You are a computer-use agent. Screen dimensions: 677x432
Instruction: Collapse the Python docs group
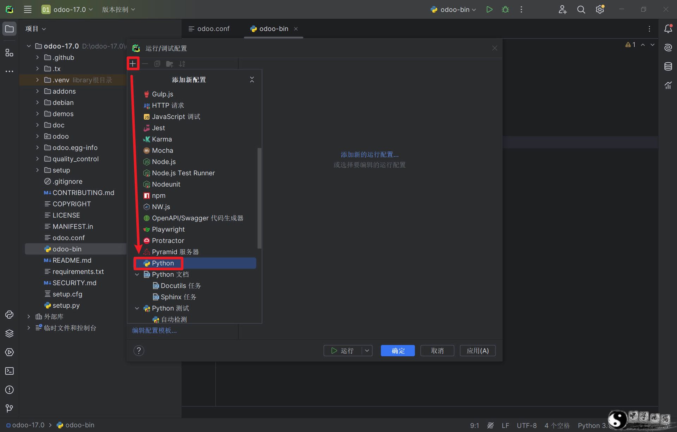[x=137, y=274]
